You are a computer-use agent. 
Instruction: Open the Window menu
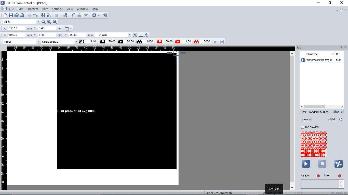[x=82, y=9]
